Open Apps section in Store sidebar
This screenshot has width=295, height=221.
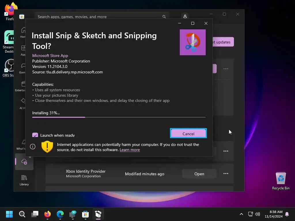23,50
